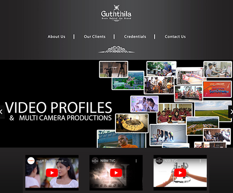Click the Guththila logo at top

click(x=116, y=13)
